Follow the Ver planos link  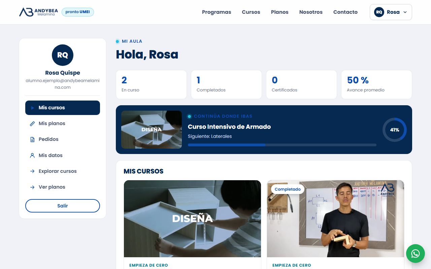point(63,187)
